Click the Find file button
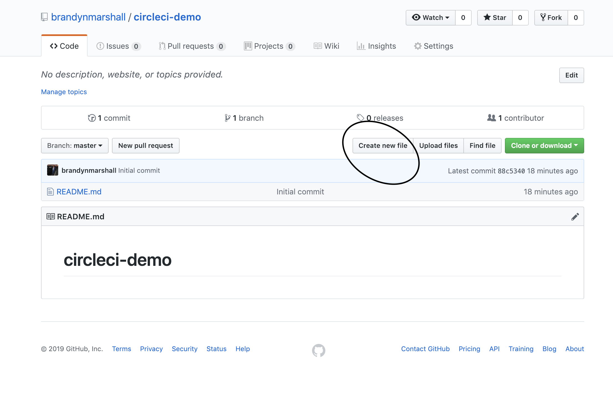The height and width of the screenshot is (396, 613). tap(482, 146)
